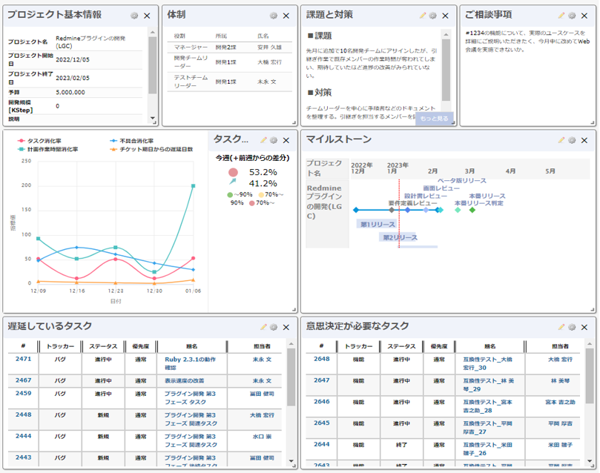Click pencil icon on the task chart panel
Viewport: 600px width, 473px height.
tap(263, 140)
